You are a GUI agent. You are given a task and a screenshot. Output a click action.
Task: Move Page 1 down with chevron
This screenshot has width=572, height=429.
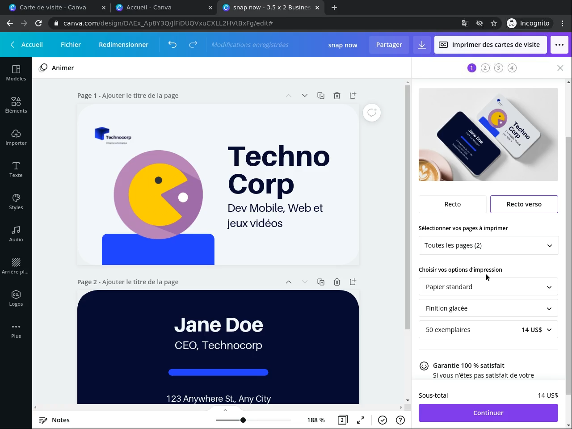point(305,96)
